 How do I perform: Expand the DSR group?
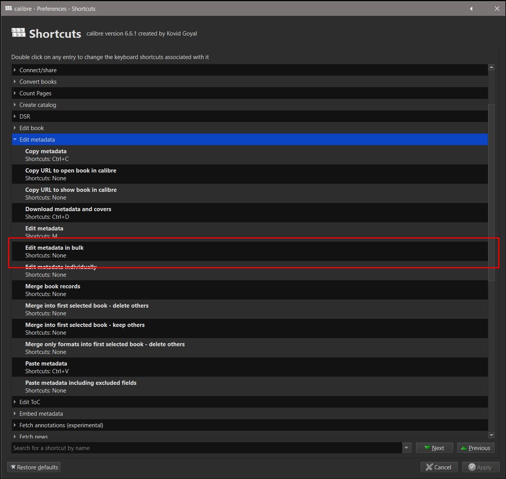tap(15, 116)
